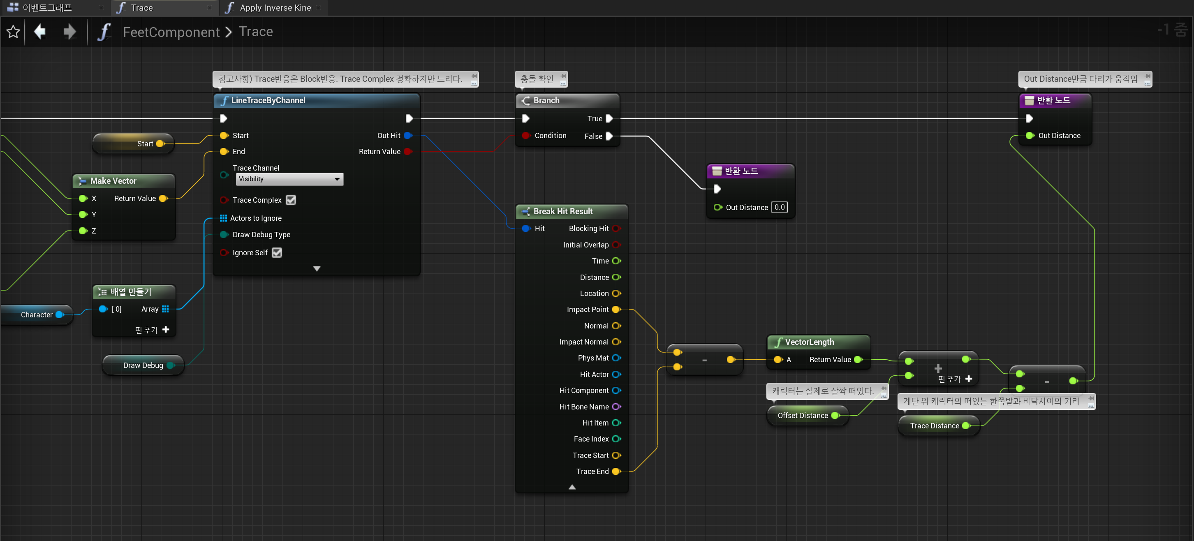Click the Branch Condition red pin
Screen dimensions: 1194x541
[526, 135]
